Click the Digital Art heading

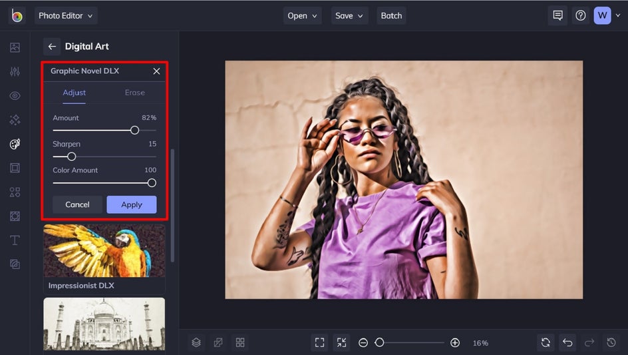[87, 47]
